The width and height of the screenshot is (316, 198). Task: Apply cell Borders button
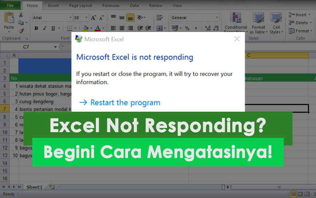click(69, 28)
